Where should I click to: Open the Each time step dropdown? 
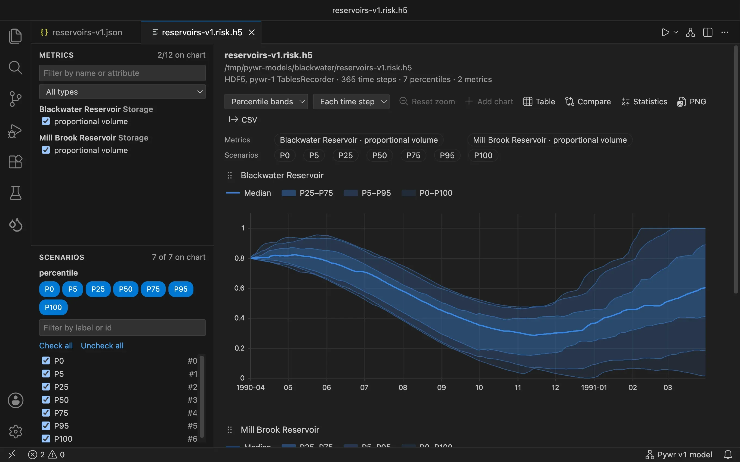coord(351,101)
